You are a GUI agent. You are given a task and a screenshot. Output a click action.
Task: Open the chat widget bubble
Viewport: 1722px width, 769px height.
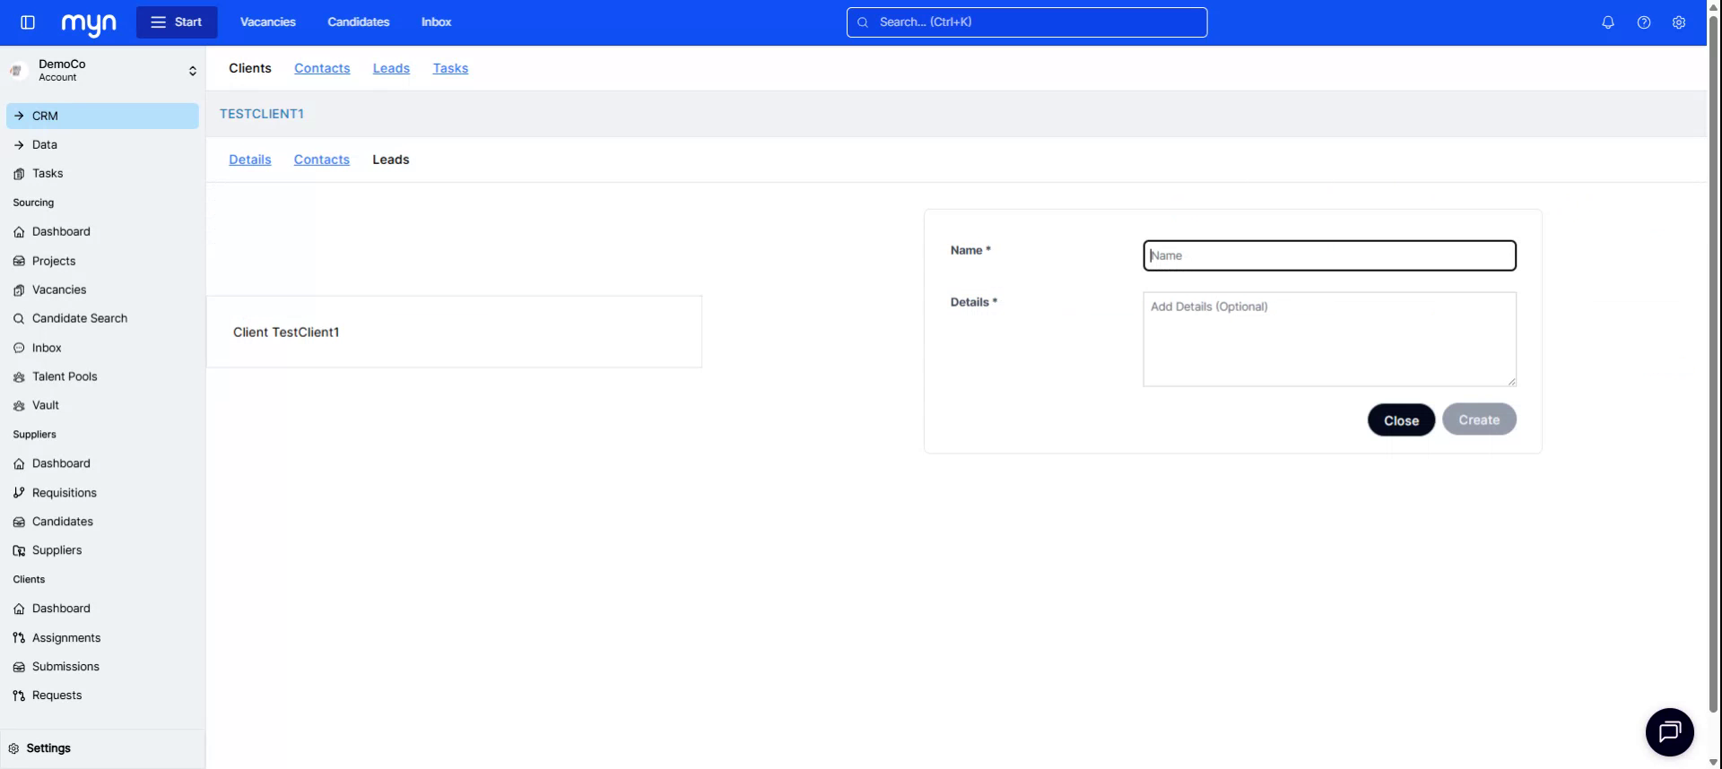coord(1669,732)
